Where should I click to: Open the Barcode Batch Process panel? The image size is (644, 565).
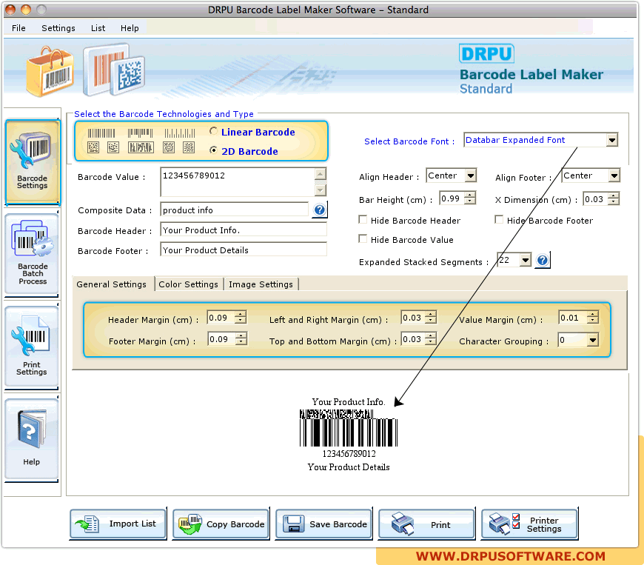(x=32, y=253)
